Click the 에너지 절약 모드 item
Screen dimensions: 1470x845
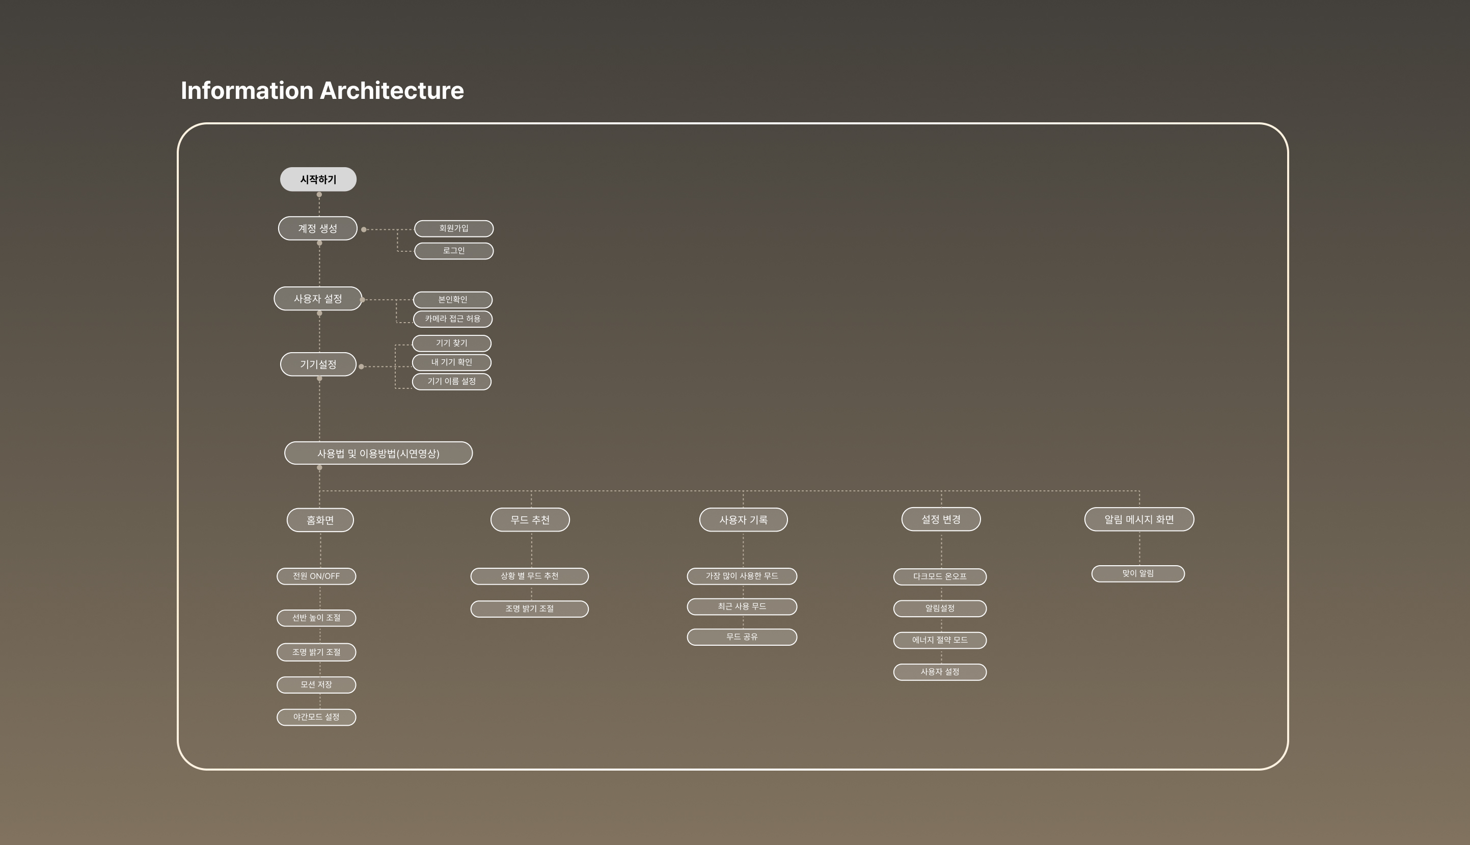939,640
